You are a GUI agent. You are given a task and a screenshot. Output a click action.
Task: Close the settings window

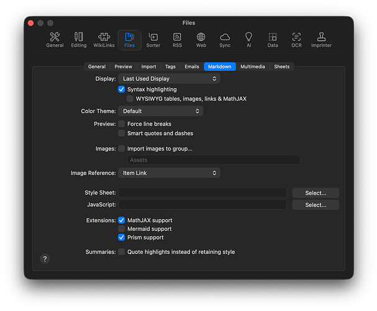(x=31, y=23)
